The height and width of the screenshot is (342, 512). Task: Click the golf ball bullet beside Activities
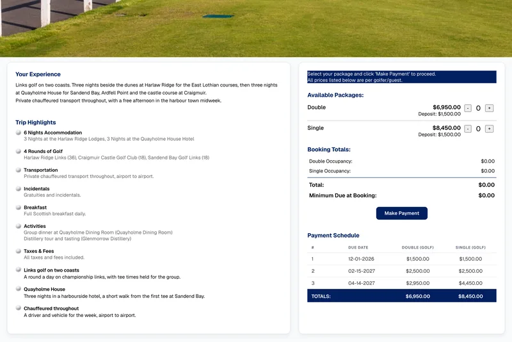tap(19, 225)
